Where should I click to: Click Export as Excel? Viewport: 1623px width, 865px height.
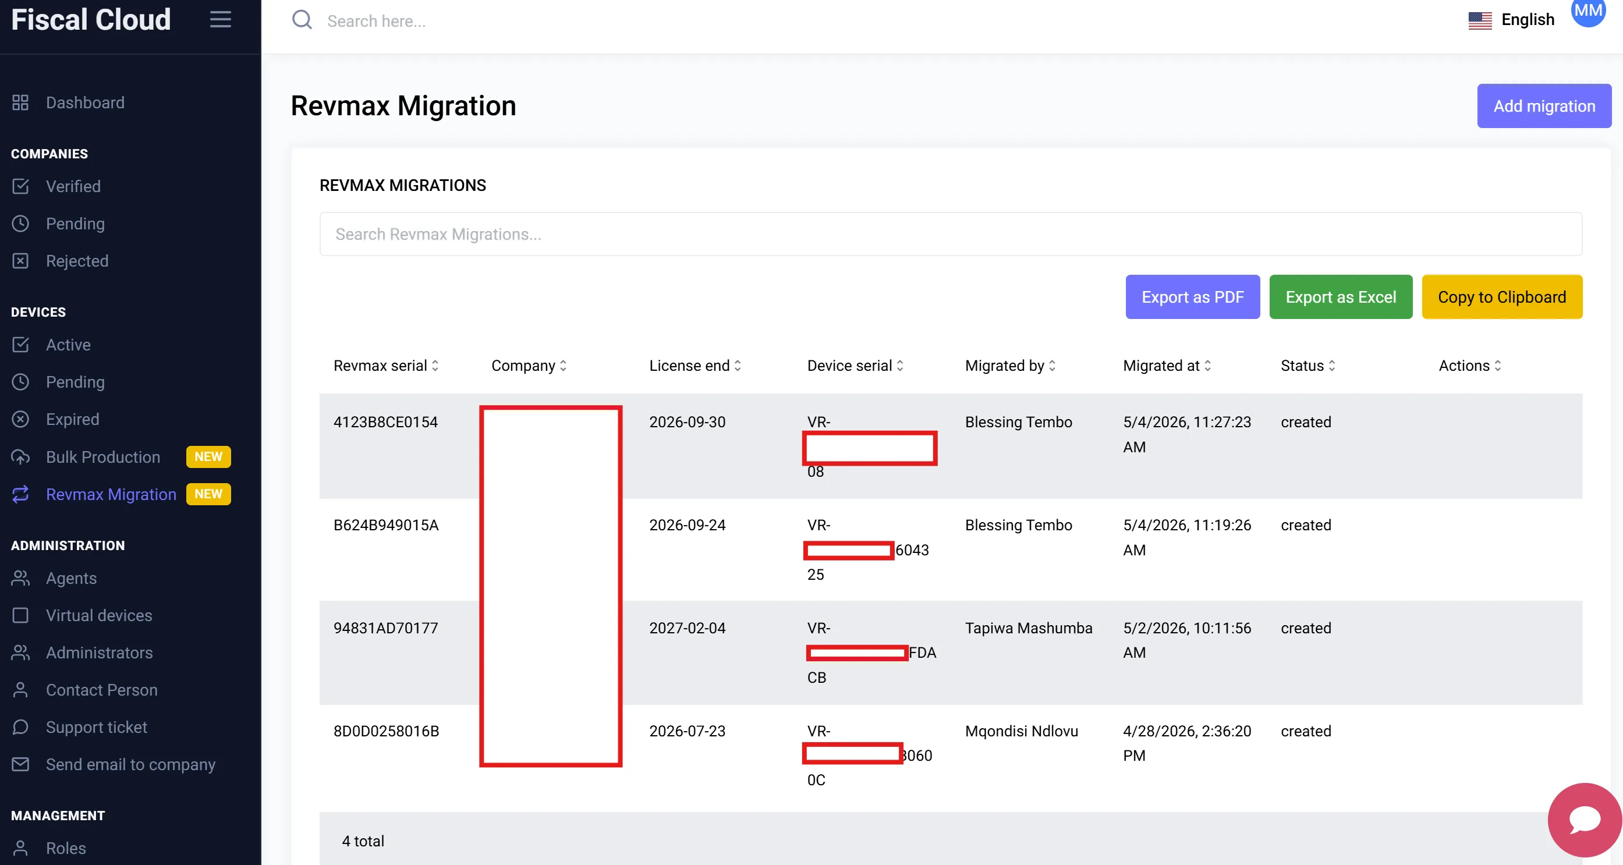point(1340,296)
